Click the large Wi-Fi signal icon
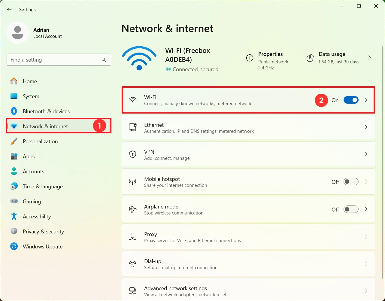Image resolution: width=385 pixels, height=301 pixels. coord(139,58)
